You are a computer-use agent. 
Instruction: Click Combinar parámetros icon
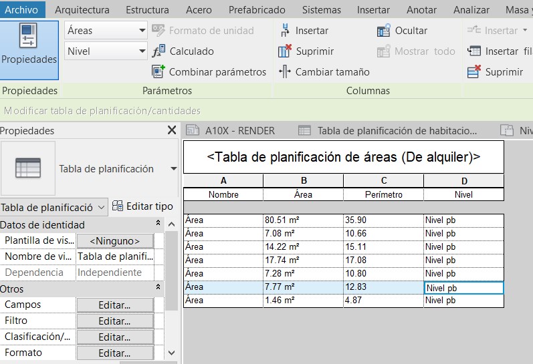[x=158, y=72]
